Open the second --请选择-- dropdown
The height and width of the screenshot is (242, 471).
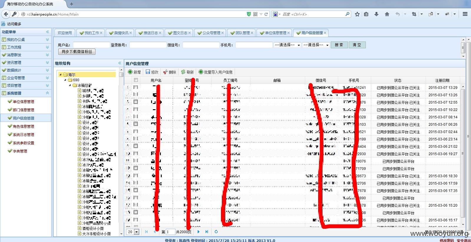pos(316,45)
